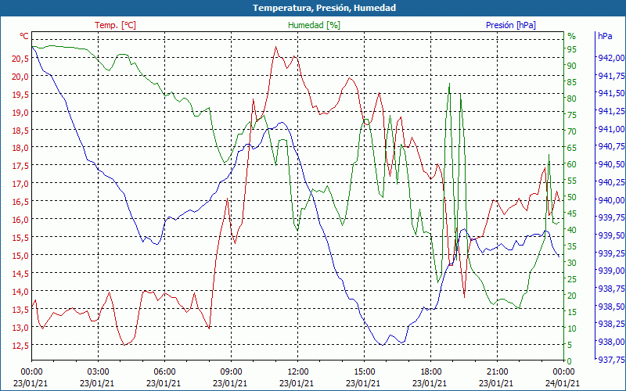The image size is (626, 391).
Task: Click the '941,00' pressure axis tick
Action: [x=611, y=129]
